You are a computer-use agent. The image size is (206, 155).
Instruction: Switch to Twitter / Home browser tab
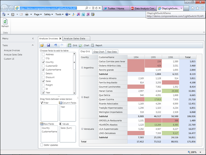point(116,8)
